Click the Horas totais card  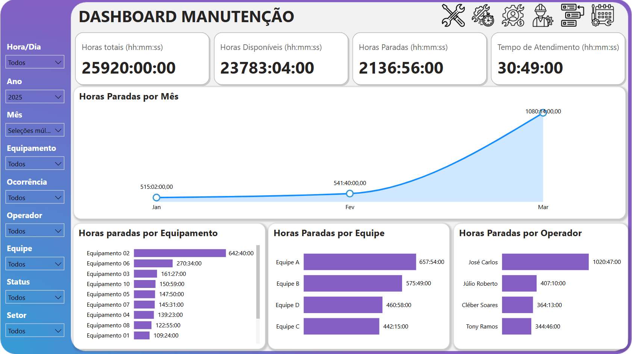click(x=142, y=59)
